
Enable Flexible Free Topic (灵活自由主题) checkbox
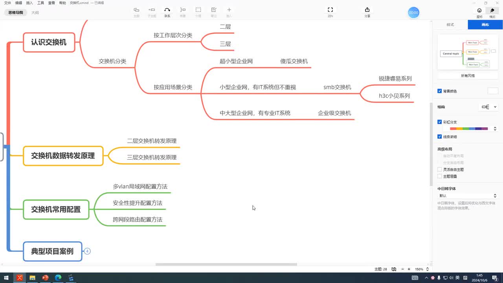tap(440, 169)
